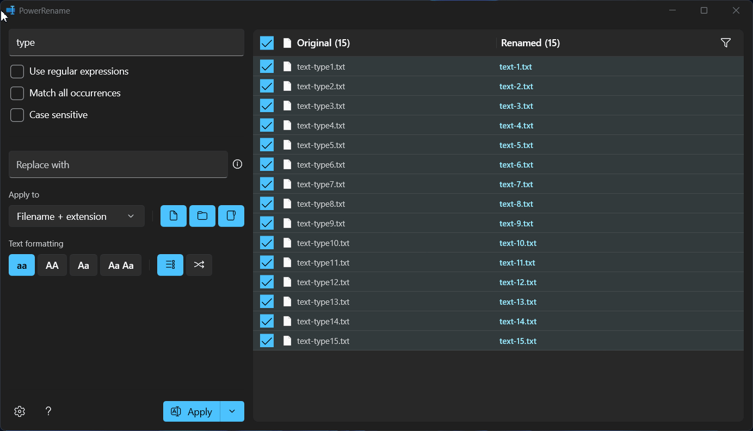Open settings gear icon
This screenshot has width=753, height=431.
point(20,411)
